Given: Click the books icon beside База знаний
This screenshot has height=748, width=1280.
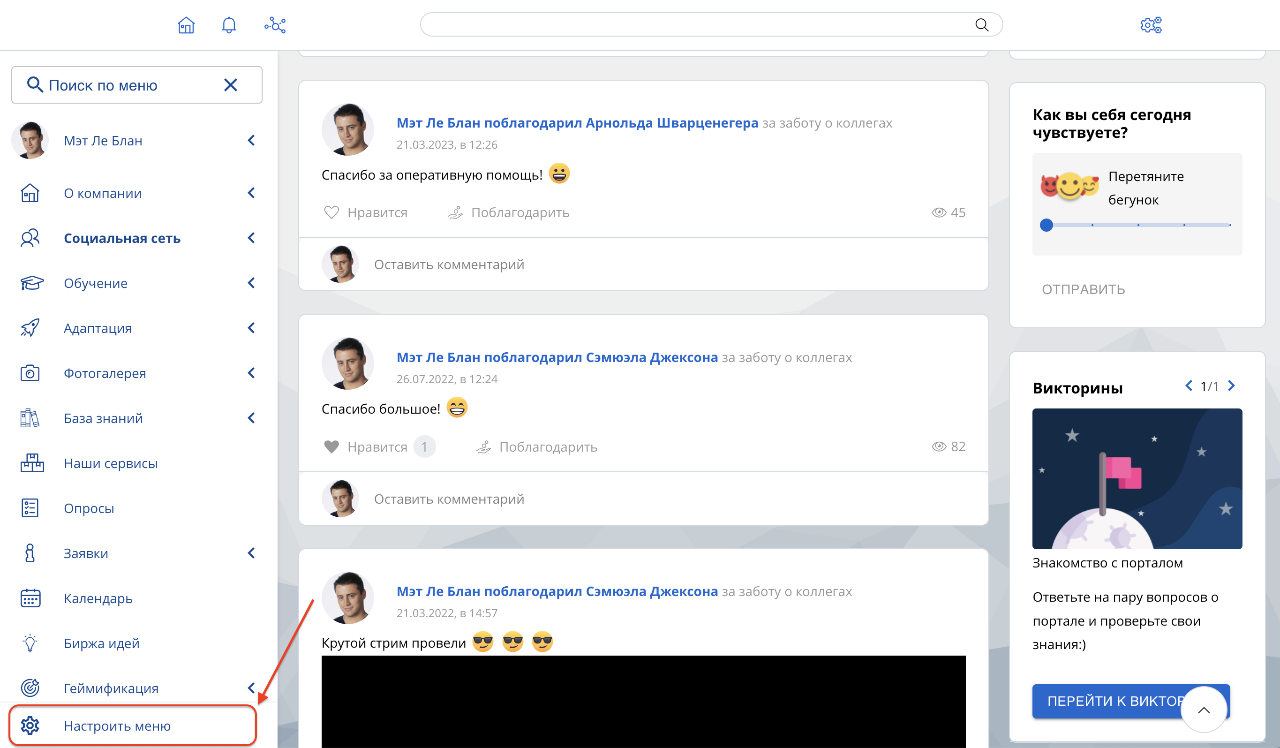Looking at the screenshot, I should (x=30, y=418).
